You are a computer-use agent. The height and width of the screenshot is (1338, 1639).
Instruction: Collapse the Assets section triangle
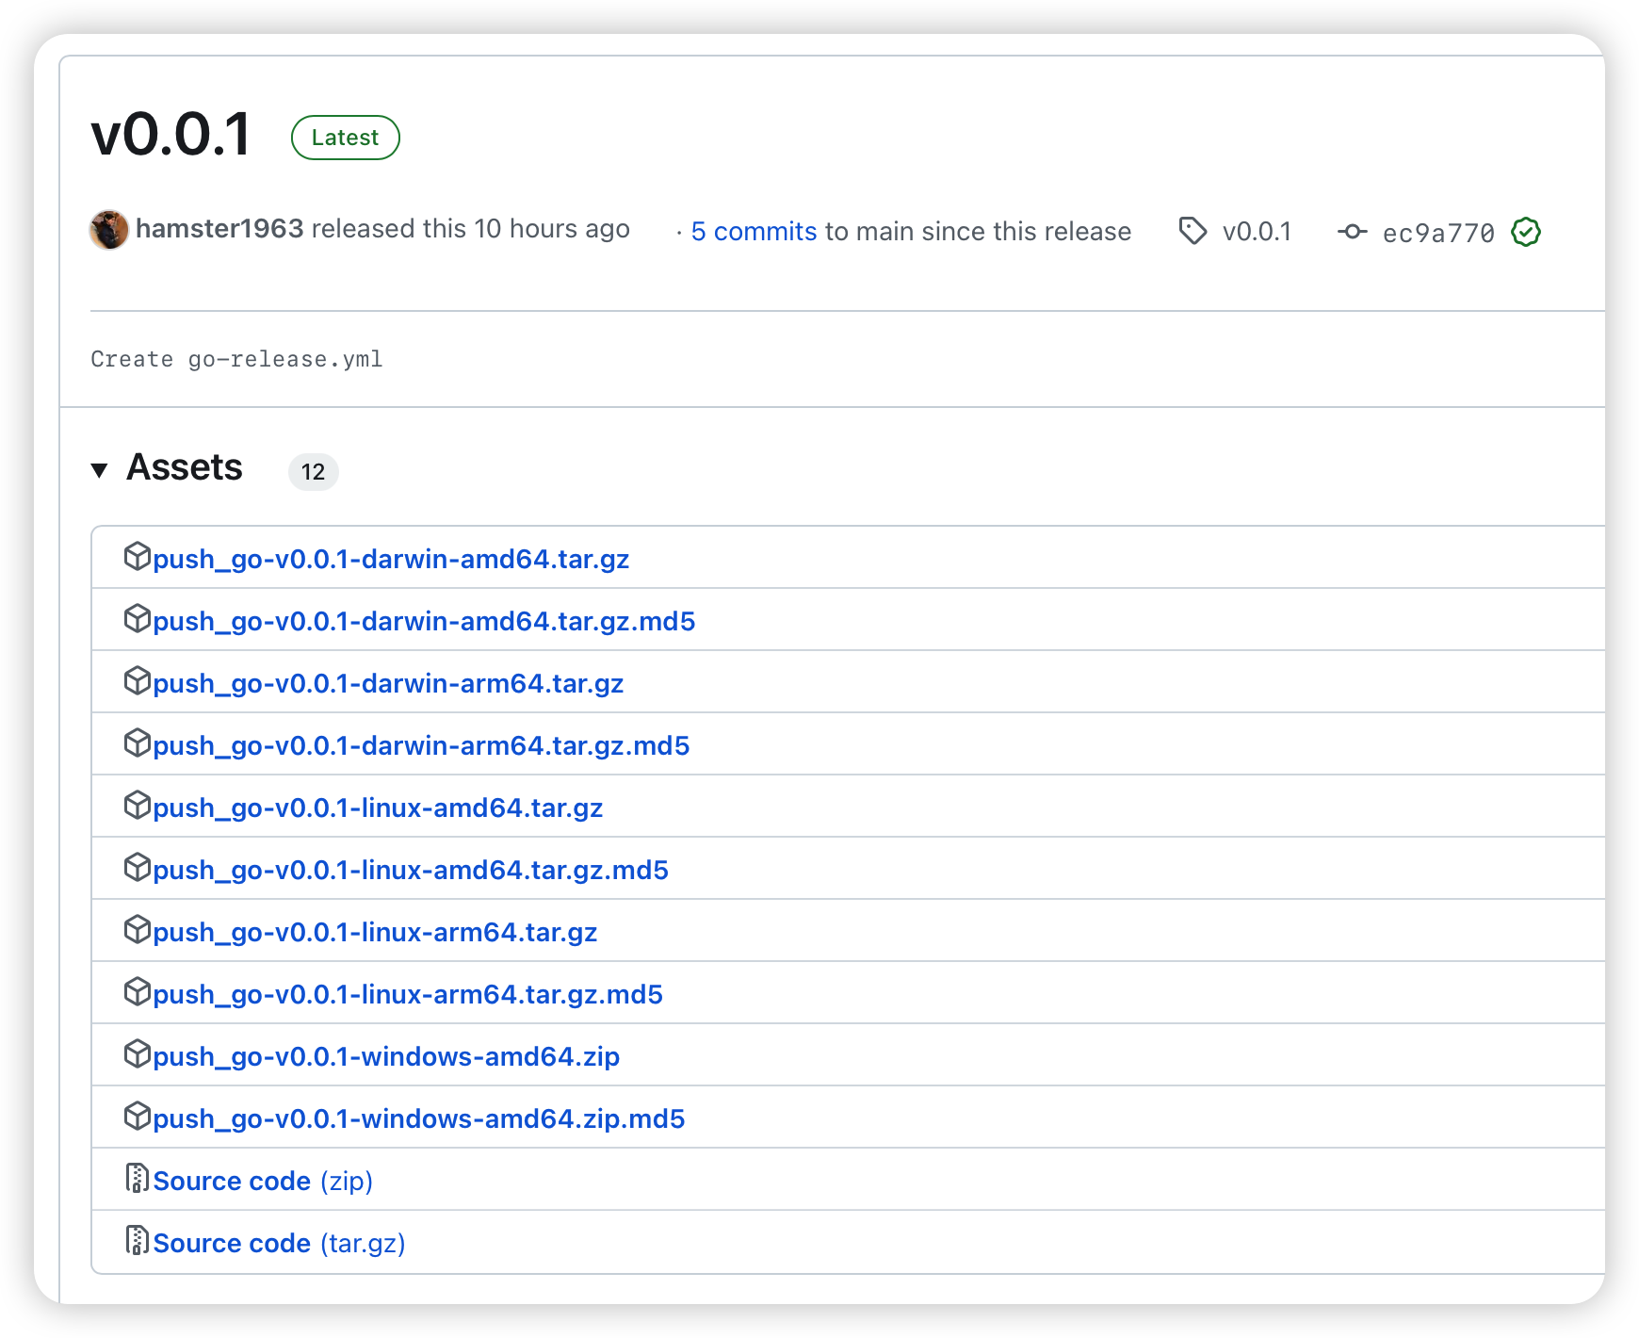[99, 469]
